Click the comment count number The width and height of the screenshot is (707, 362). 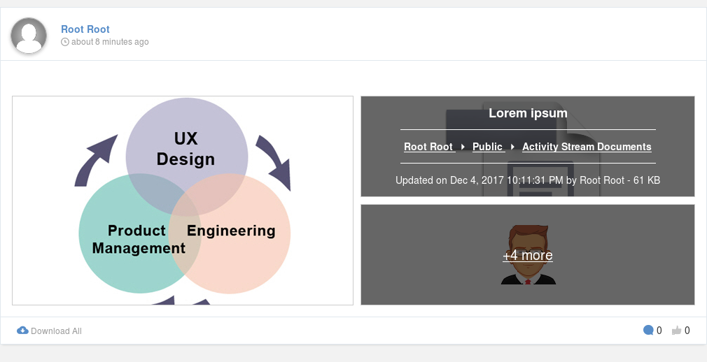tap(659, 331)
